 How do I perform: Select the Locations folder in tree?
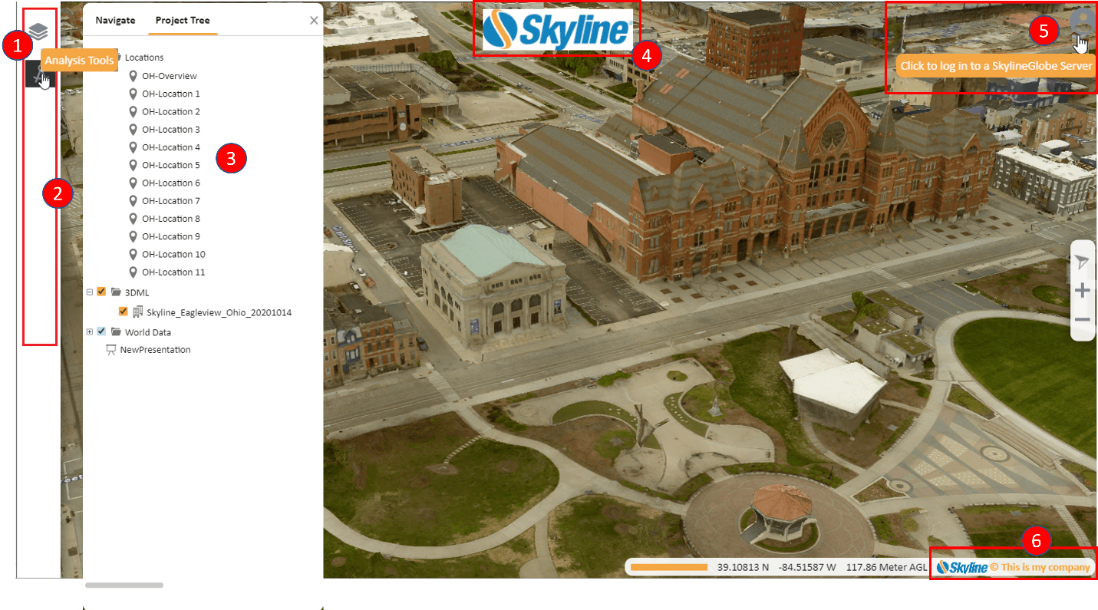pos(143,58)
